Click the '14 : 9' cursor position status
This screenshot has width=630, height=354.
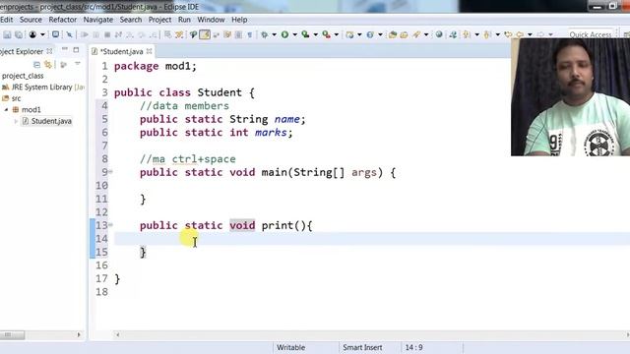(x=413, y=347)
